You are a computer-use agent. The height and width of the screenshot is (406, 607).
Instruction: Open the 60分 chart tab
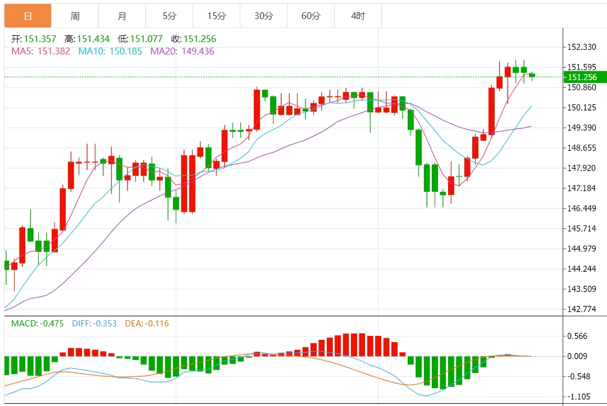[x=311, y=16]
